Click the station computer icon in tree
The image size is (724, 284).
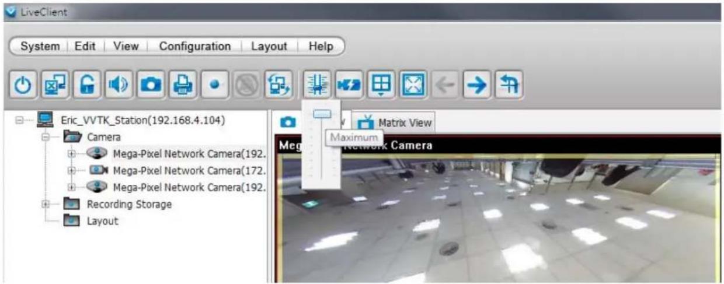44,120
